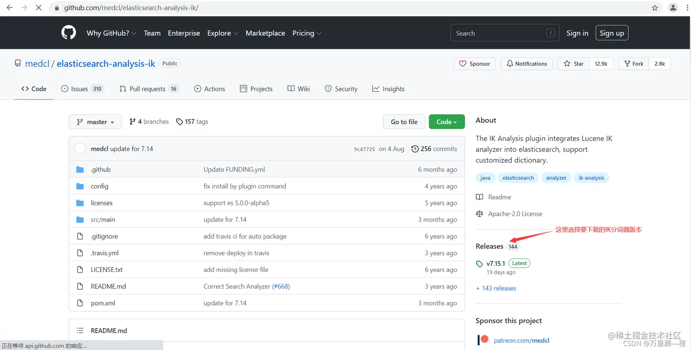Screen dimensions: 691x350
Task: Open the + 143 releases link
Action: point(496,288)
